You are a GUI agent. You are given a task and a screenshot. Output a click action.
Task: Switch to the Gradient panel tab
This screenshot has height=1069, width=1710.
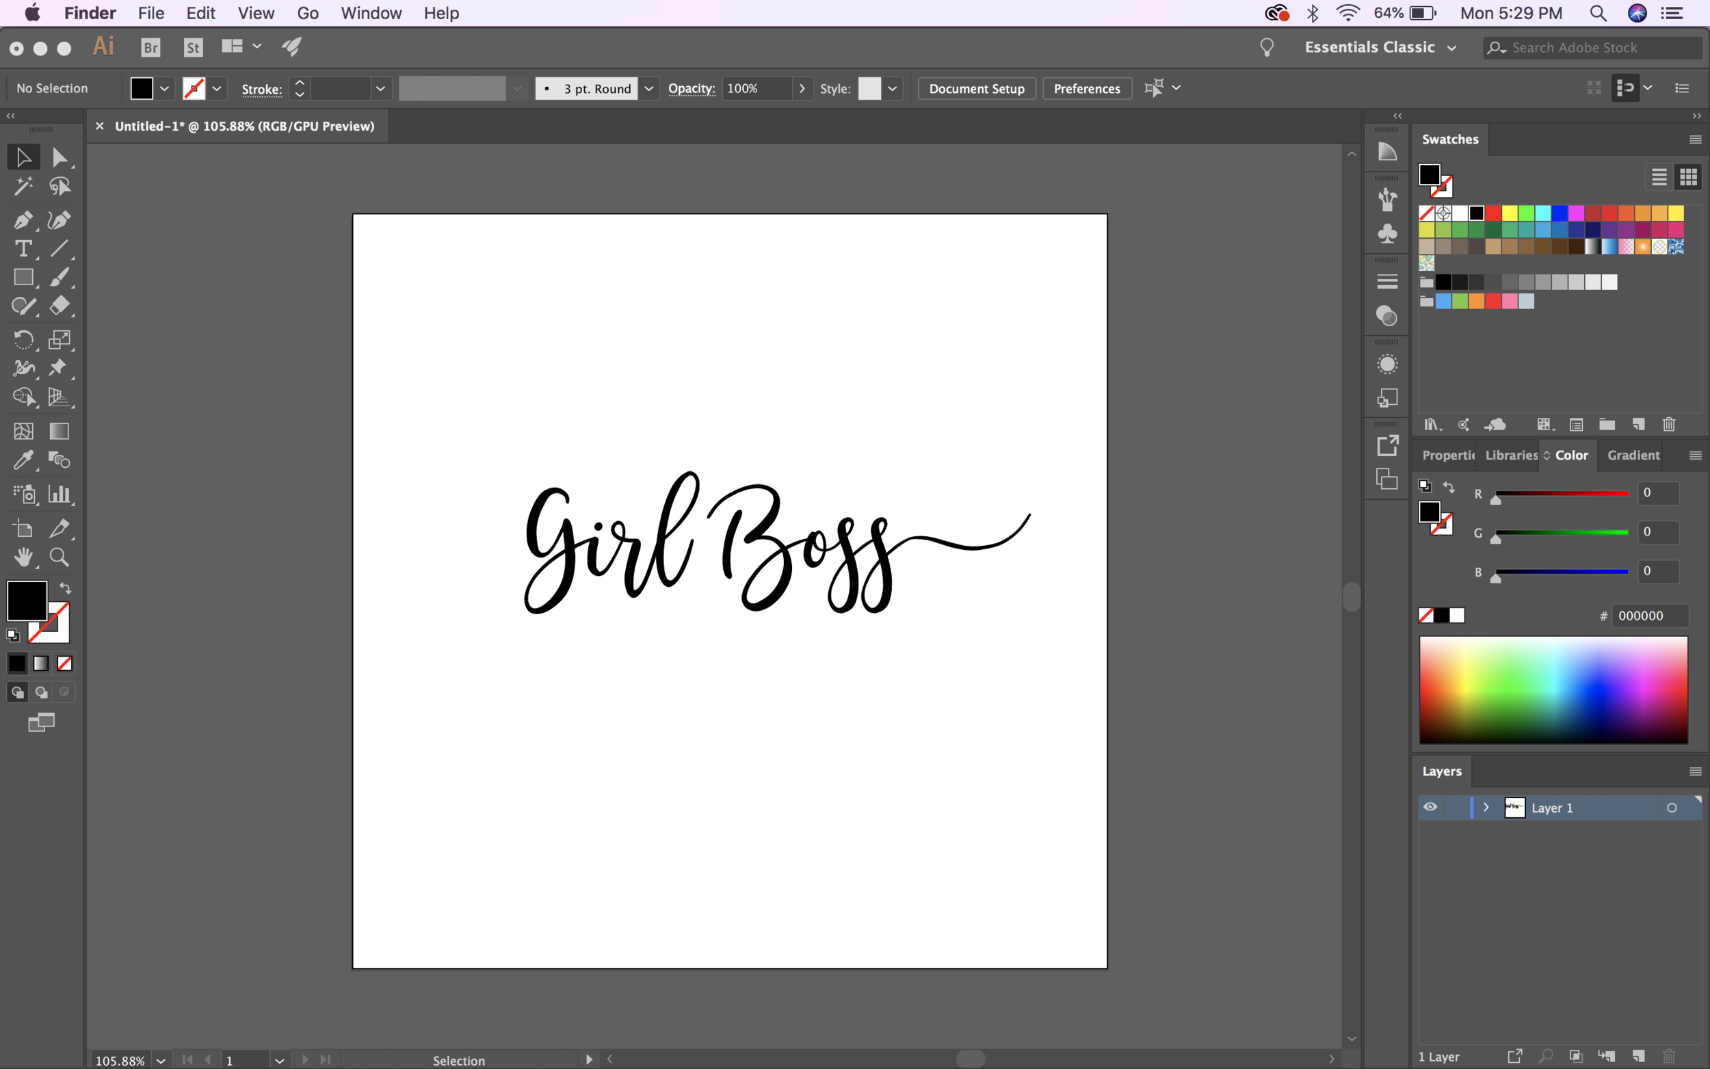(x=1633, y=456)
